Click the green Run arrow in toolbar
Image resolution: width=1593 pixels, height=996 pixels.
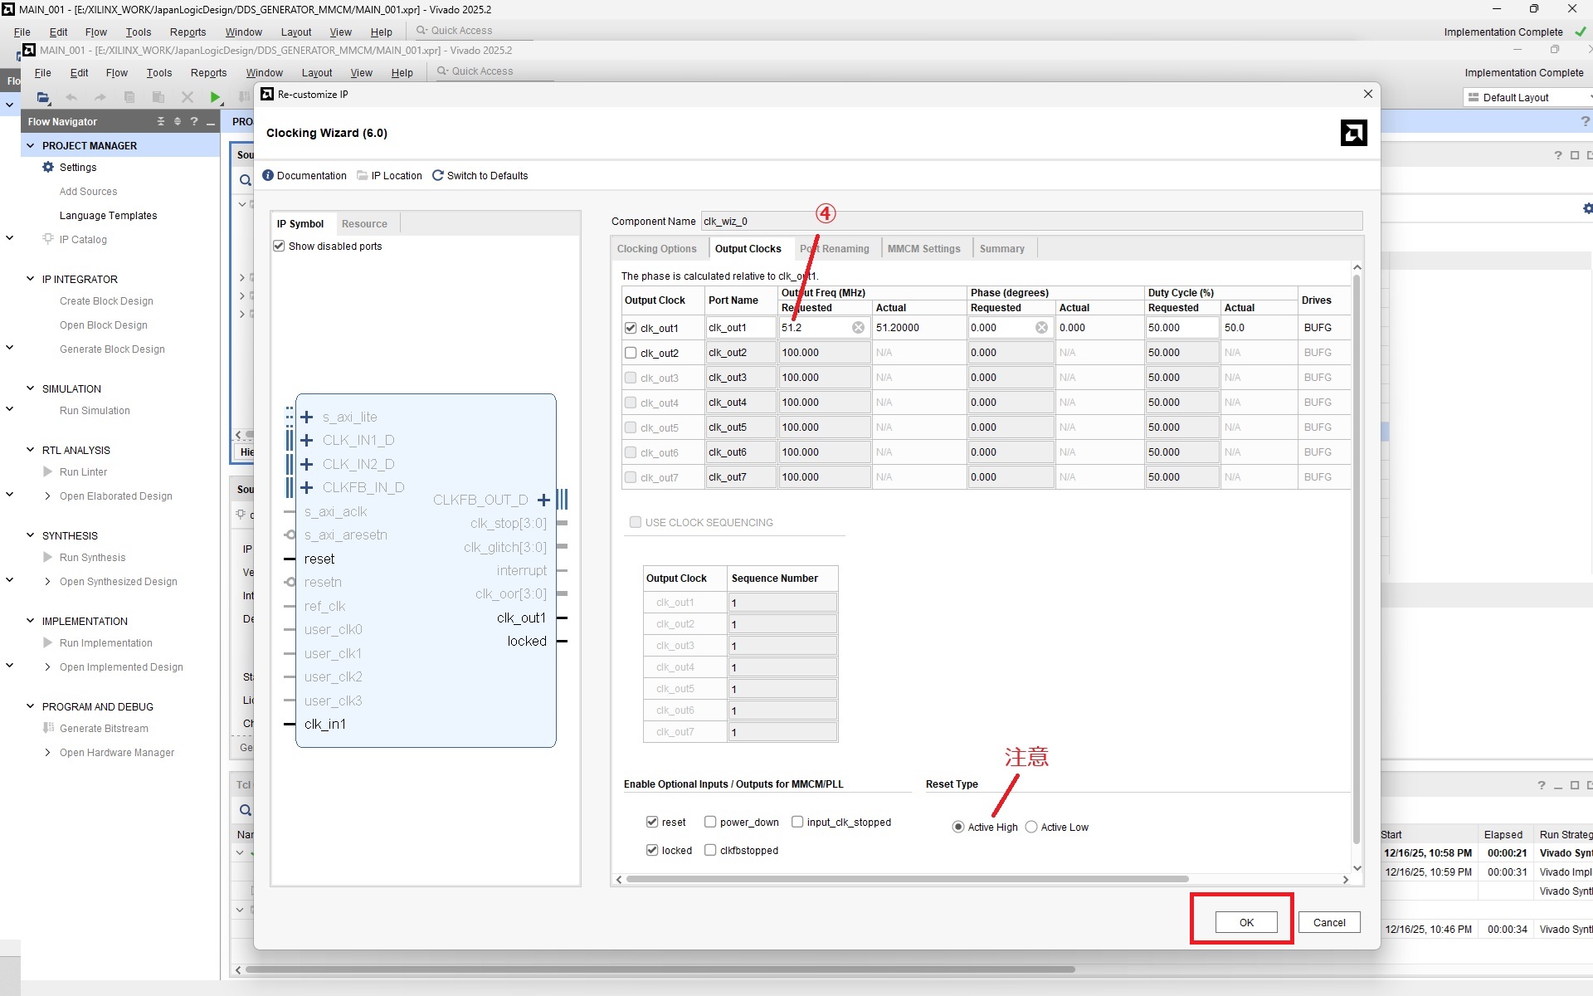coord(215,97)
